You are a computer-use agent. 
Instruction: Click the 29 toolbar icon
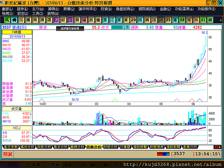(x=133, y=20)
